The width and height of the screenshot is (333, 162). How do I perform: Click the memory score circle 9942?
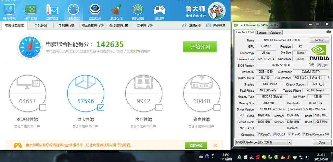tap(144, 93)
